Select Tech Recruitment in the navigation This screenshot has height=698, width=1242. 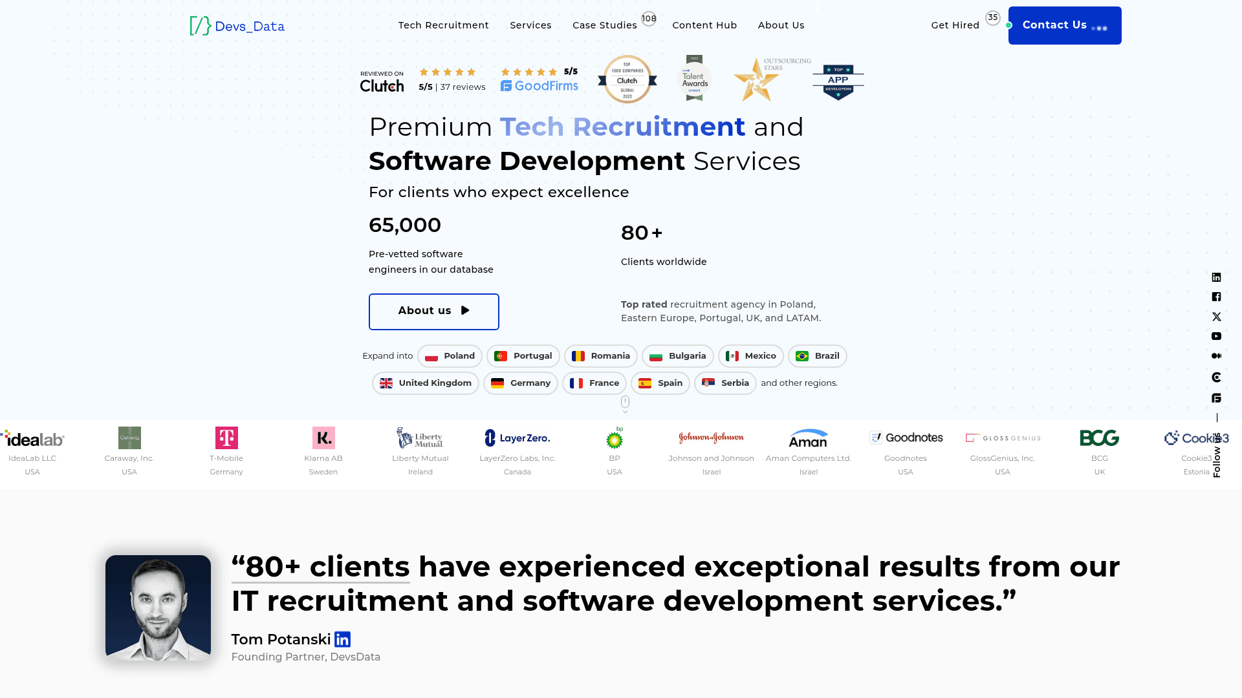[444, 25]
